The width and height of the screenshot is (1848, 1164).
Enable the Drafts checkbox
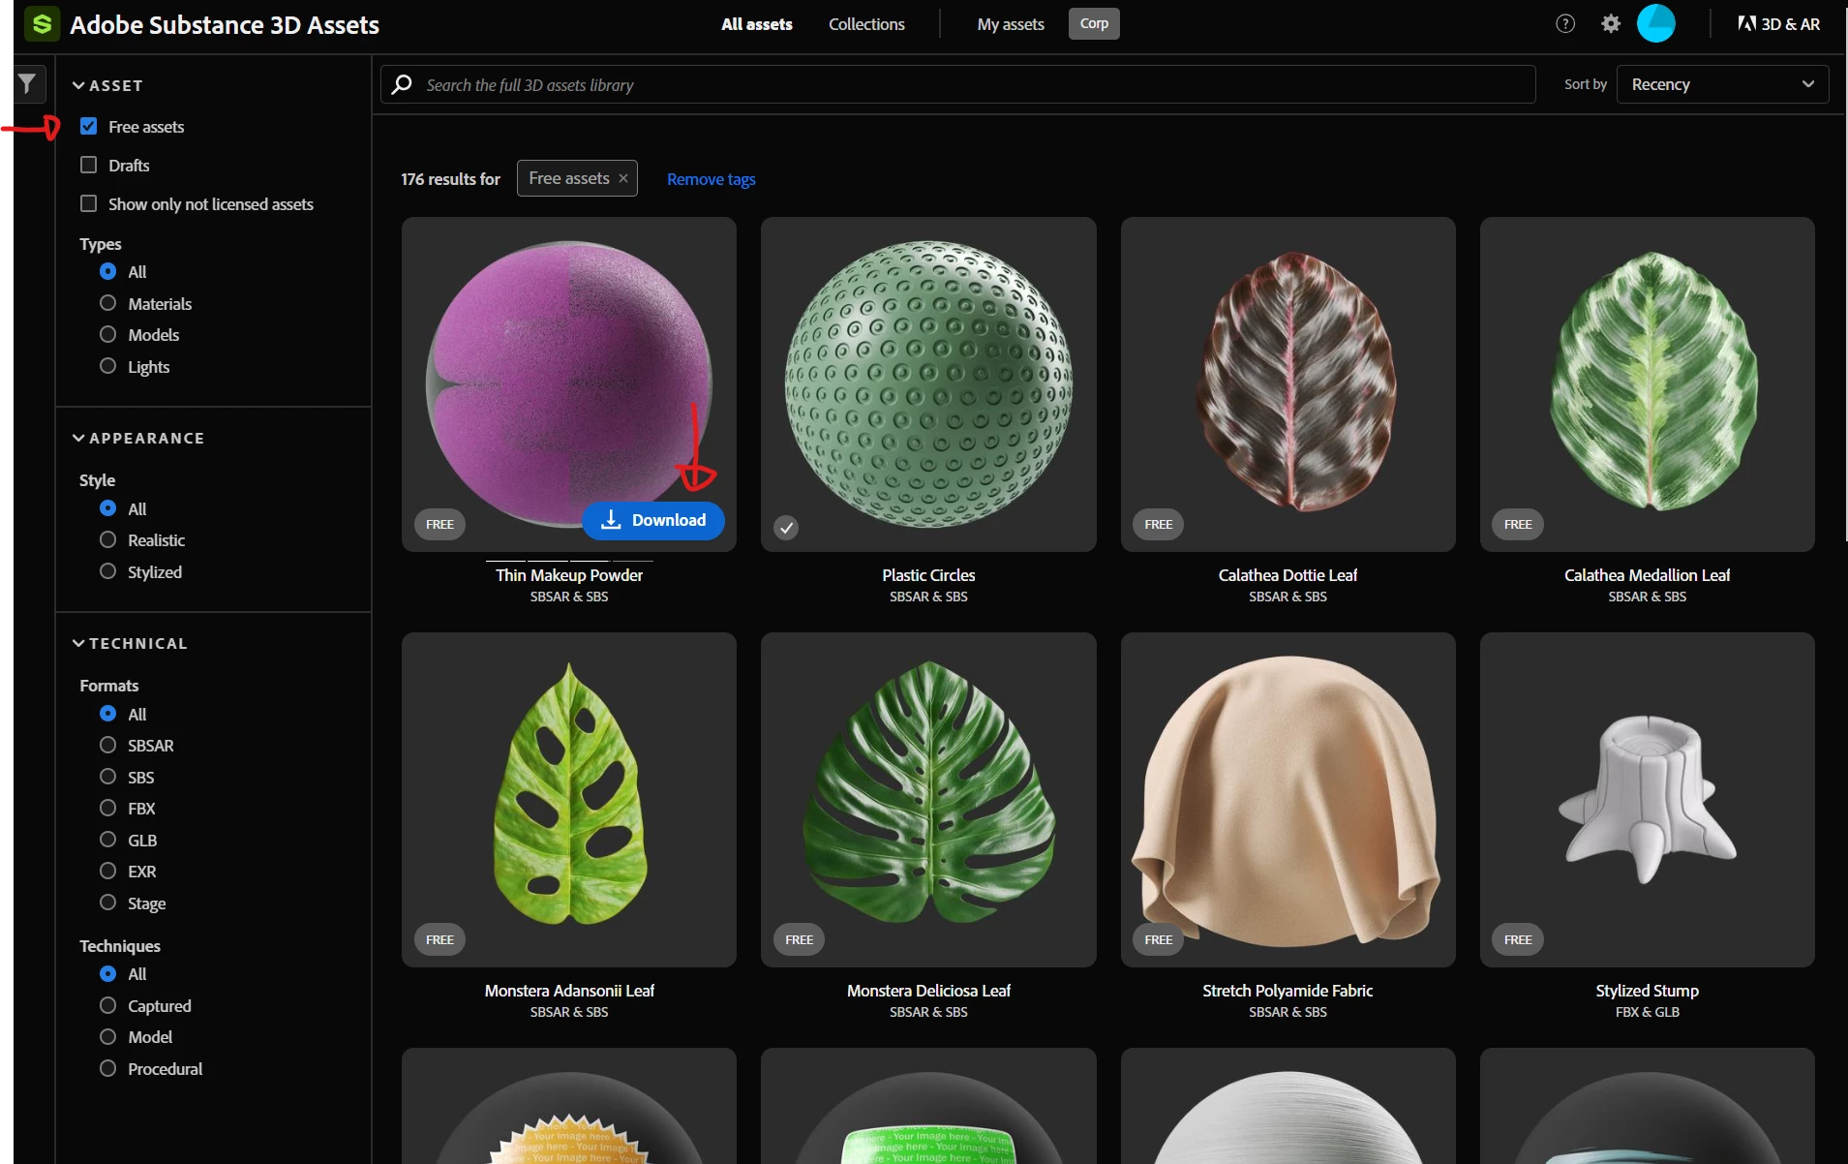coord(89,165)
